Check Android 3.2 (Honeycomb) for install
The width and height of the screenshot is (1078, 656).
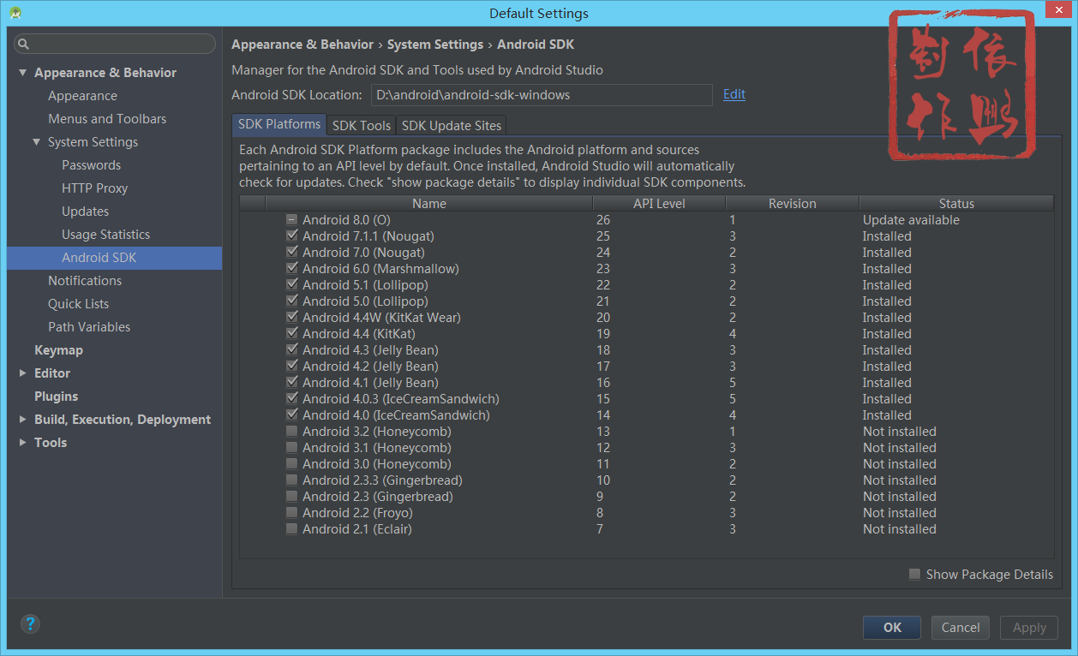292,432
